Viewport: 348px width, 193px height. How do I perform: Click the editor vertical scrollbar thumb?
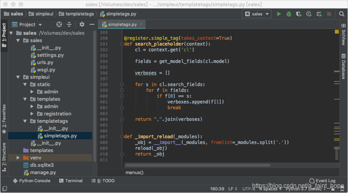[x=337, y=154]
